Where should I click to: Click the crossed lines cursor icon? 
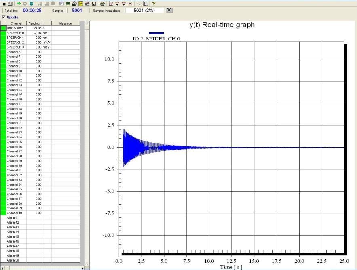click(x=130, y=4)
